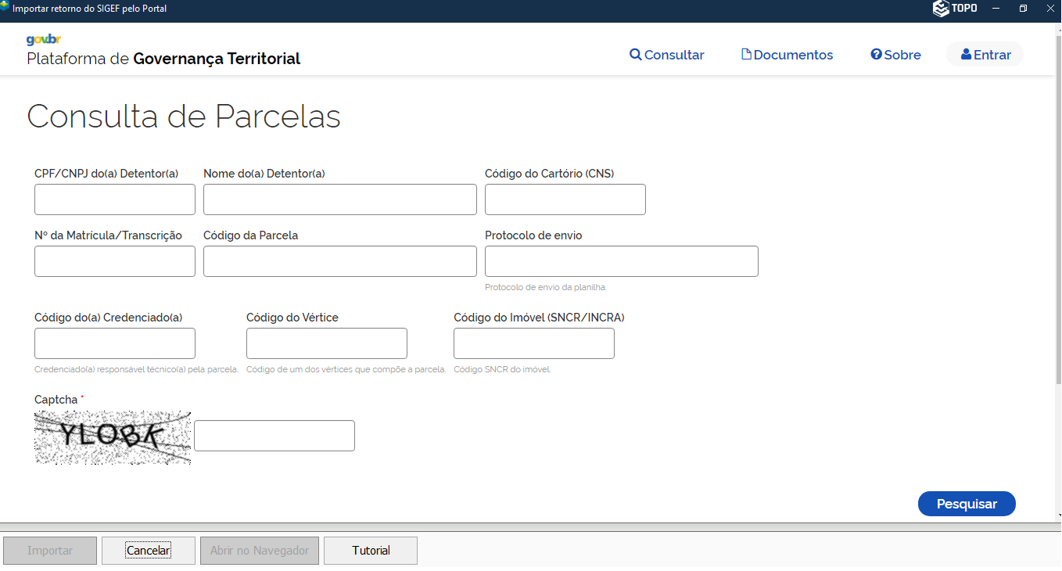The image size is (1062, 571).
Task: Click the Nome do(a) Detentor(a) input
Action: [339, 199]
